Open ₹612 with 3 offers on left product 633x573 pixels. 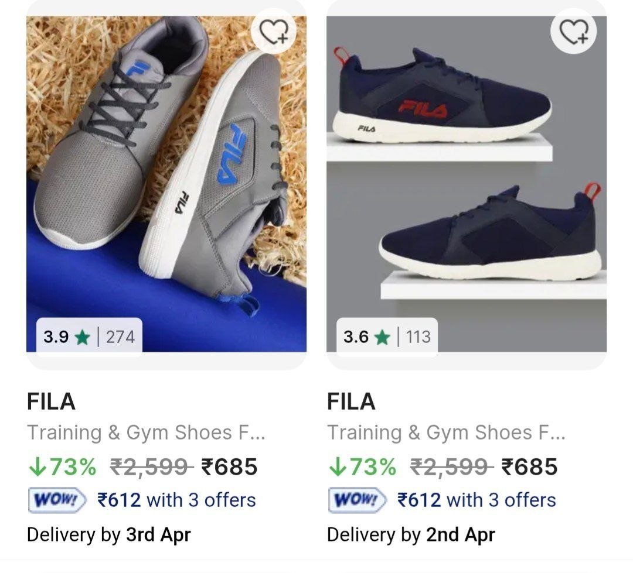(173, 500)
